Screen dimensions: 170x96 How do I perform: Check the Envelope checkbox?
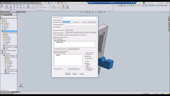[x=86, y=67]
